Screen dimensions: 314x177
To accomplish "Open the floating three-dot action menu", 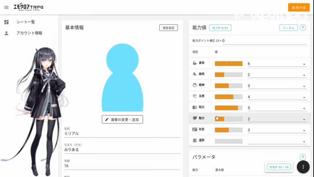I will [303, 167].
